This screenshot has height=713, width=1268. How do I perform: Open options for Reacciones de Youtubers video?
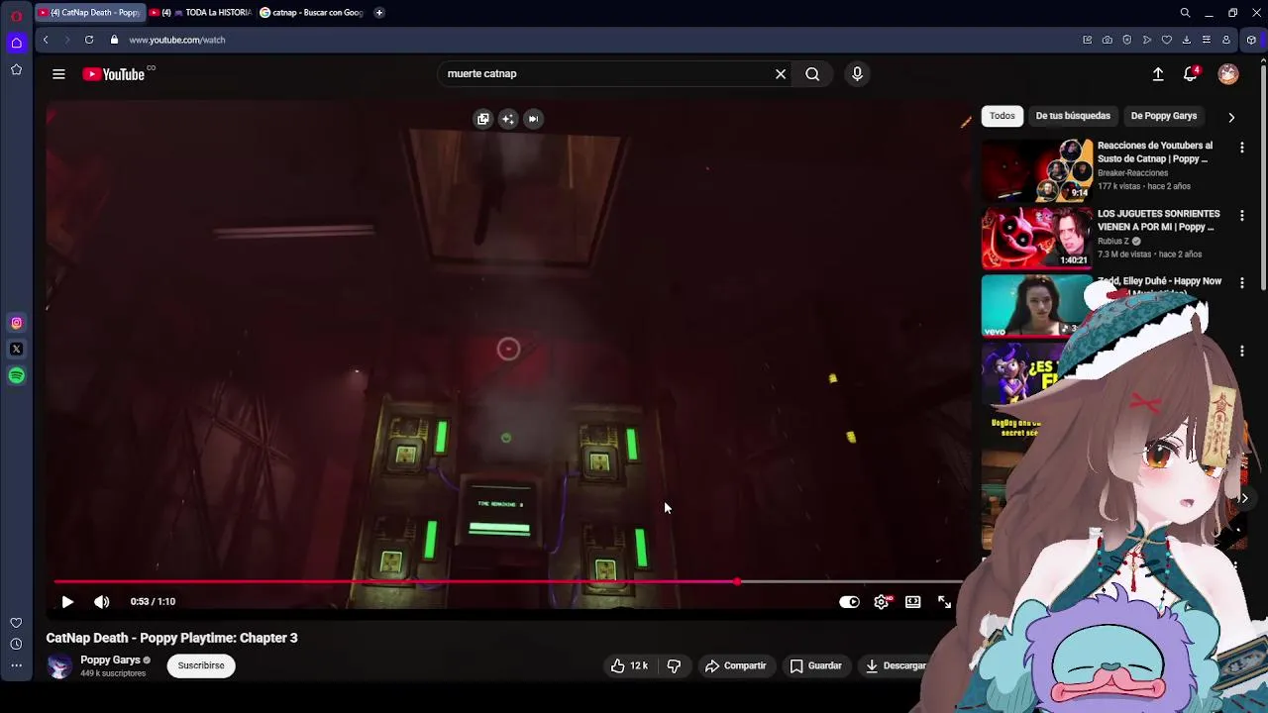click(1242, 148)
